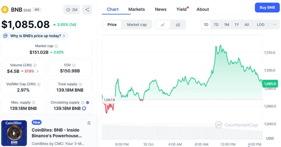This screenshot has height=147, width=281.
Task: Click the FDV info icon
Action: [x=74, y=65]
